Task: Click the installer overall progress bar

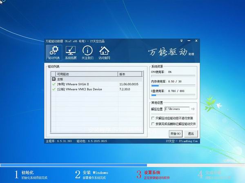Action: click(122, 165)
